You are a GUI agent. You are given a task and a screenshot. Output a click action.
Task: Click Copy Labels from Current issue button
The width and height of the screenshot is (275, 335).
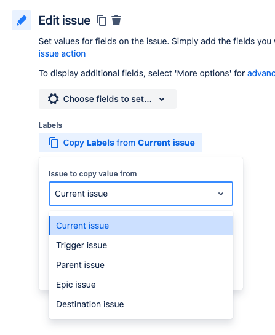121,143
